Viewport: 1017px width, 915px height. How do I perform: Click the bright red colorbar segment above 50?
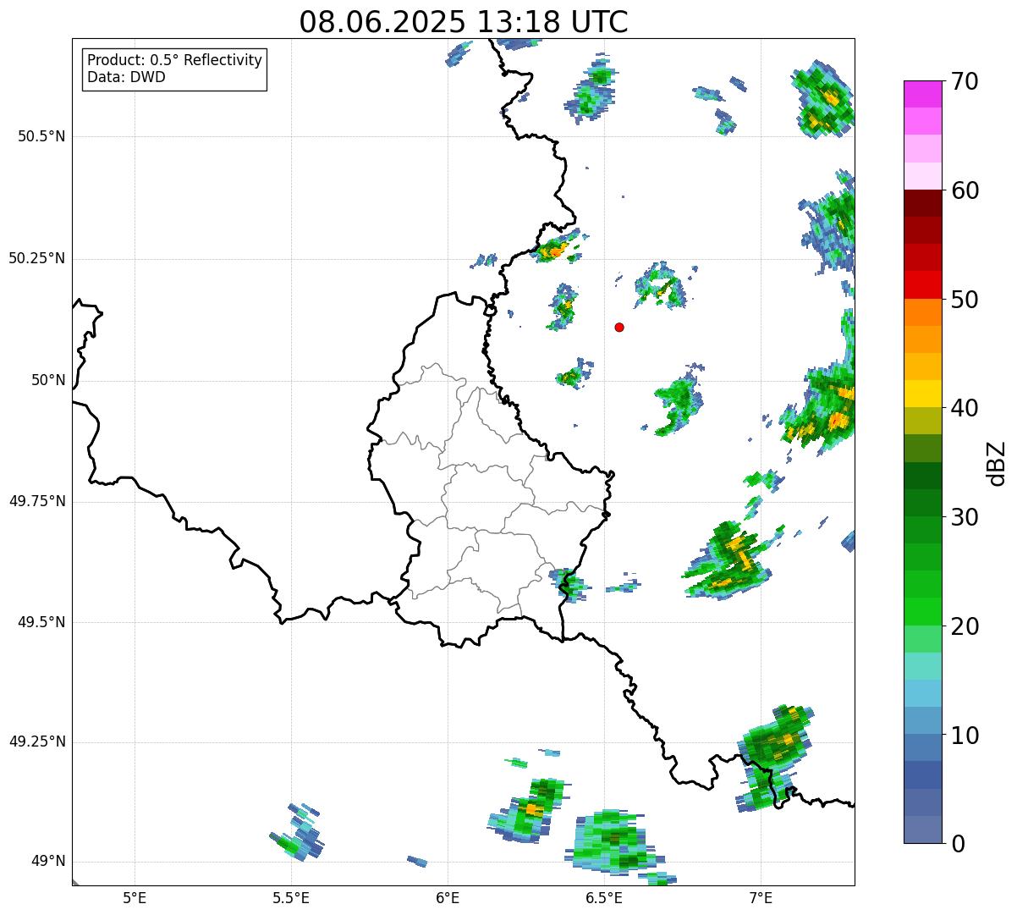coord(922,285)
